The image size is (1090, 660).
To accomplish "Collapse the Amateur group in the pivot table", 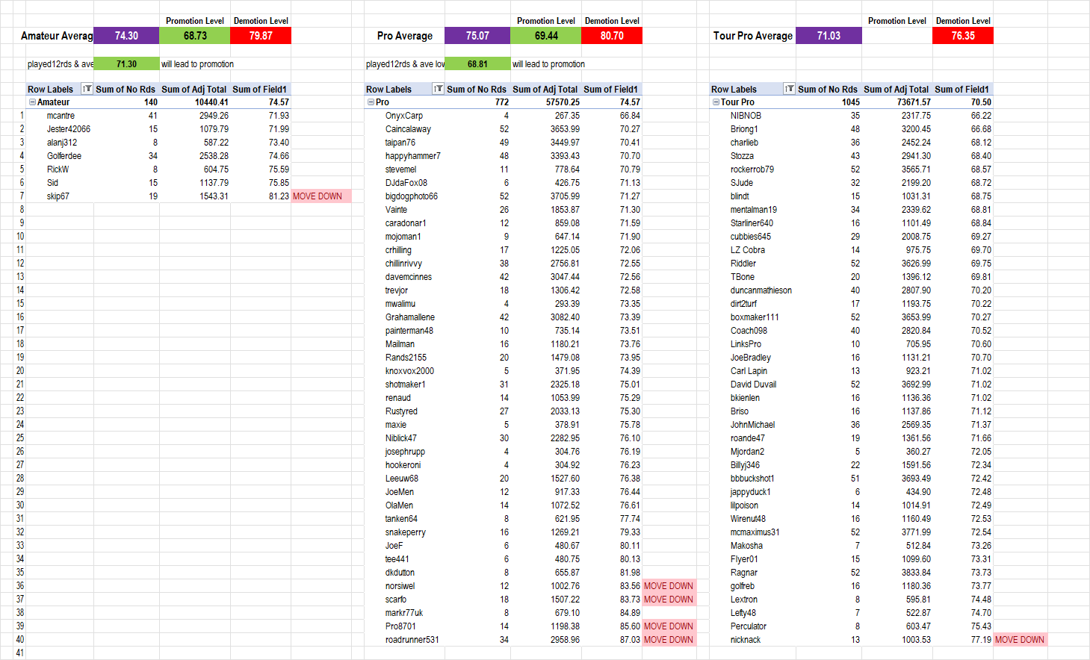I will click(x=32, y=102).
